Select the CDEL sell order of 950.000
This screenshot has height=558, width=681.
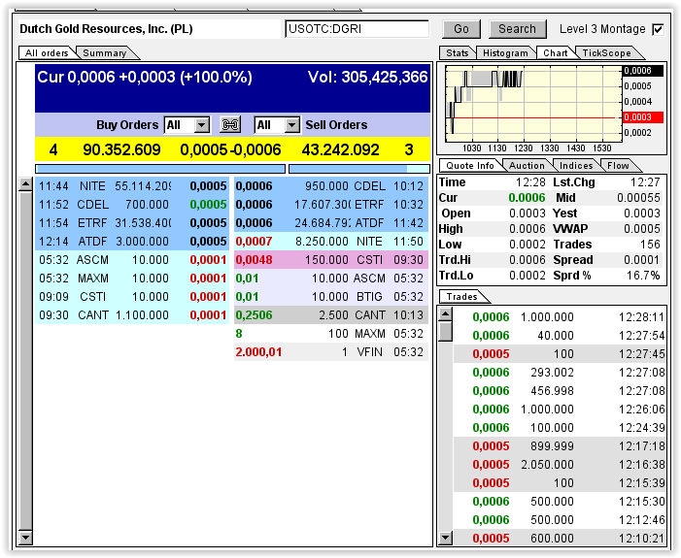pos(331,186)
